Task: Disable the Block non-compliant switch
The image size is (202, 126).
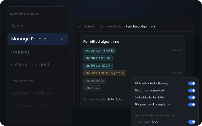Action: [x=192, y=90]
